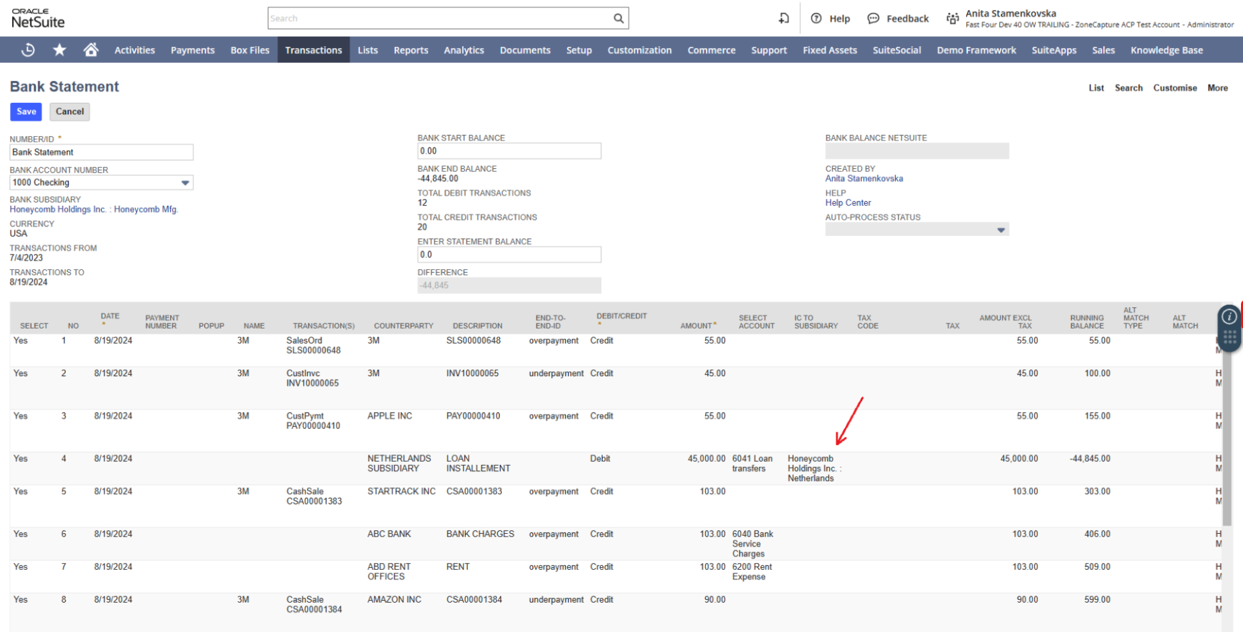Save the bank statement

(x=26, y=112)
